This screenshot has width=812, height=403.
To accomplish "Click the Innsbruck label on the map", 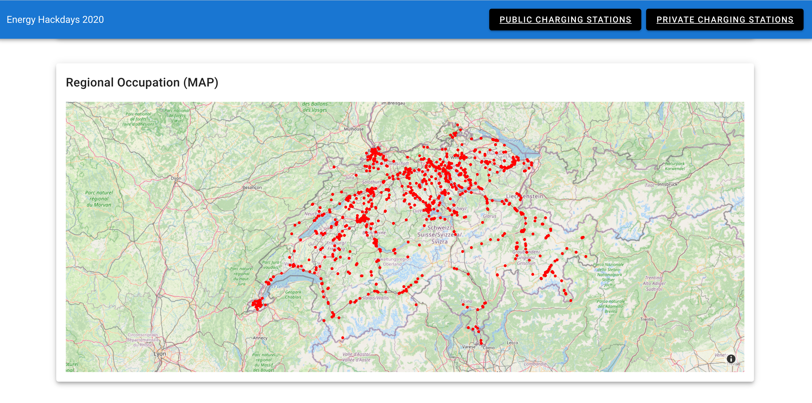I will tap(667, 184).
